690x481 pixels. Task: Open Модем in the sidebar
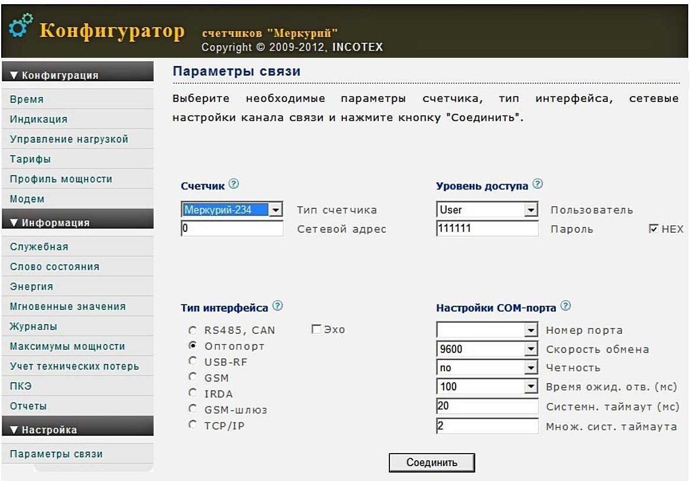click(x=78, y=198)
